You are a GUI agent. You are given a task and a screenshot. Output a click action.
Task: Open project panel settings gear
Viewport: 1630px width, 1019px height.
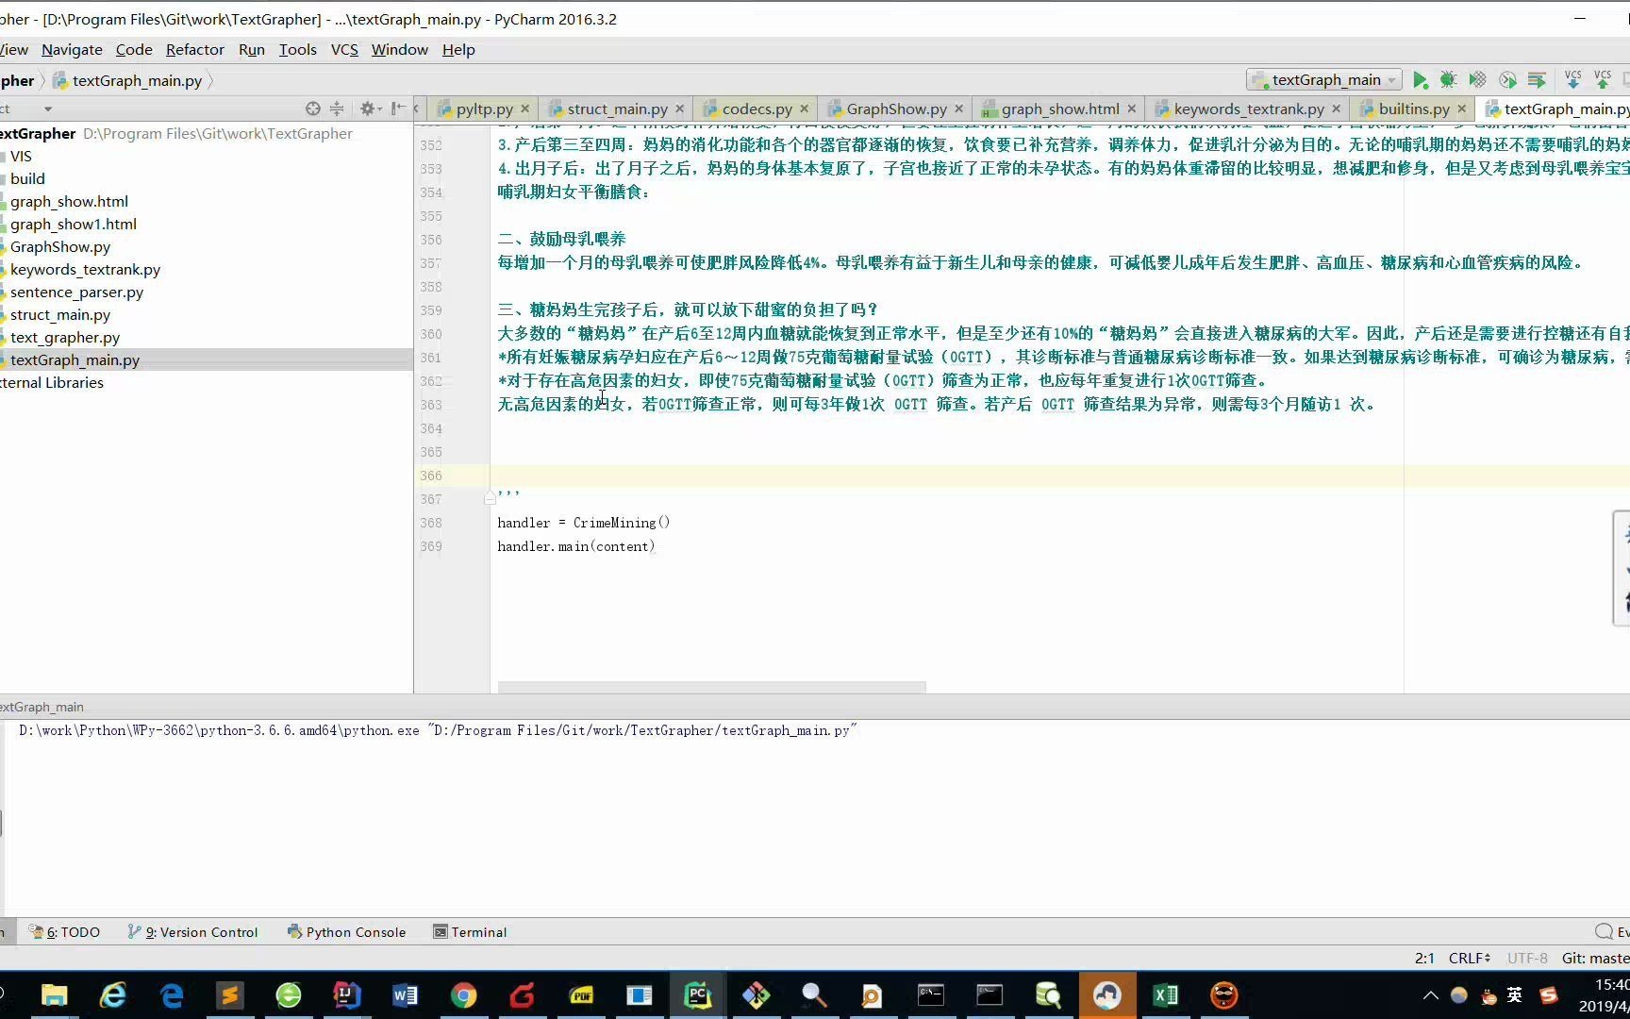pyautogui.click(x=369, y=108)
